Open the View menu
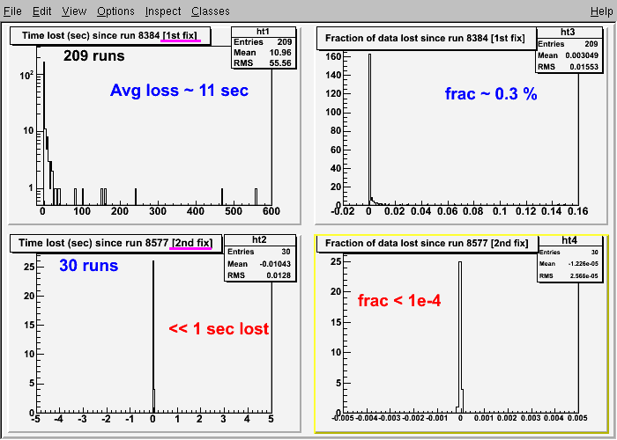 click(x=74, y=11)
